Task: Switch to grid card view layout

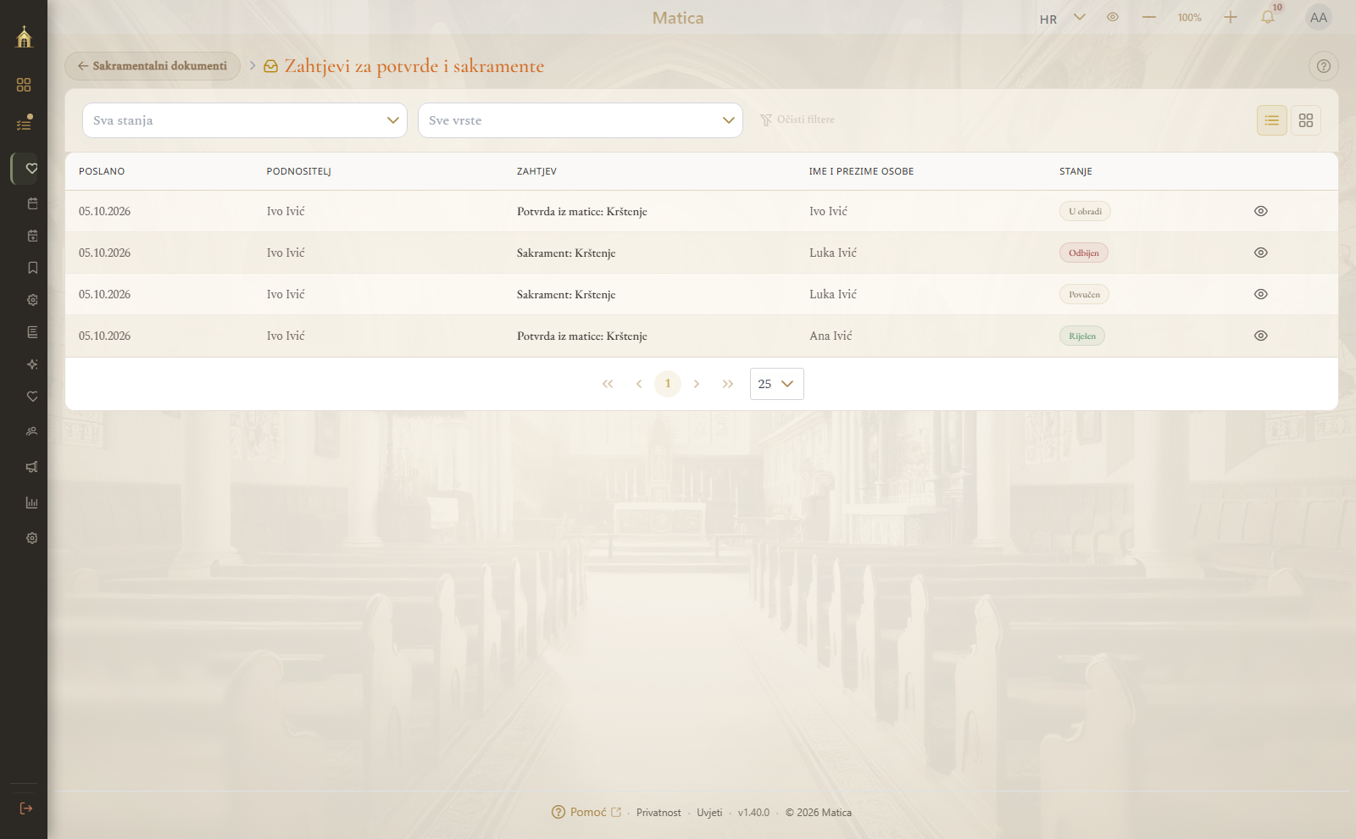Action: [x=1306, y=120]
